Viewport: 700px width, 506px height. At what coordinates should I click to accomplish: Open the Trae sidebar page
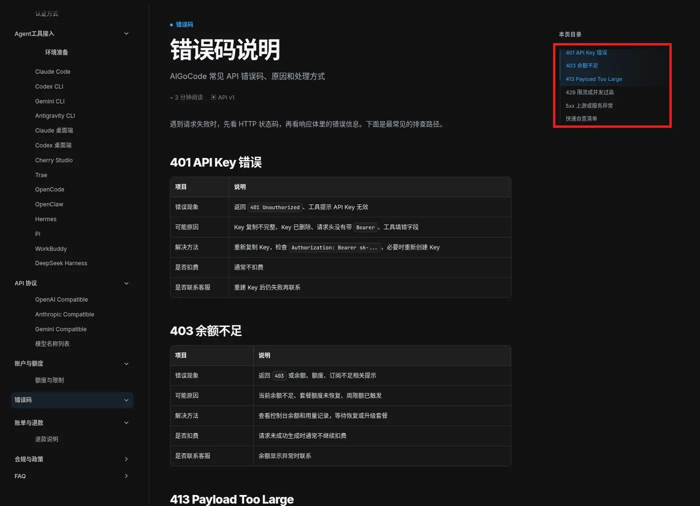click(41, 175)
